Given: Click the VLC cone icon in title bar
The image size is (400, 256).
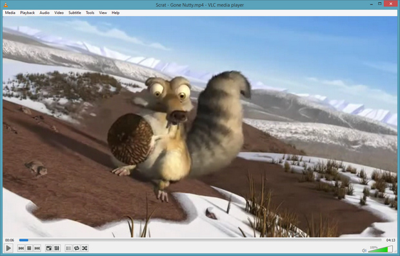Looking at the screenshot, I should tap(5, 5).
